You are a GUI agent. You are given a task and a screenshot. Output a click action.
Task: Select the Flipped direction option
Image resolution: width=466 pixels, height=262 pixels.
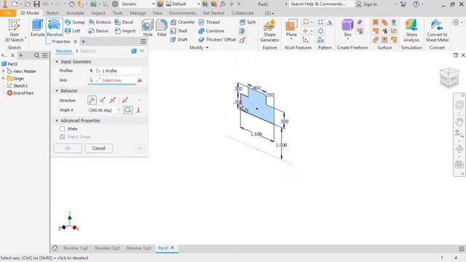(x=102, y=100)
